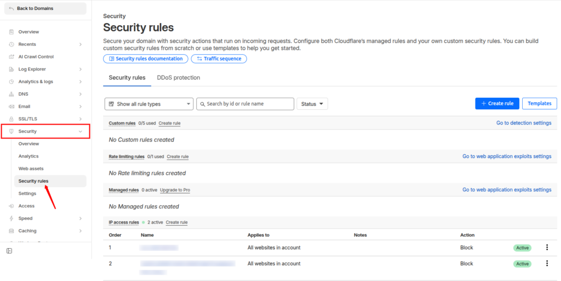
Task: Click the magnifier icon in the search box
Action: [203, 104]
